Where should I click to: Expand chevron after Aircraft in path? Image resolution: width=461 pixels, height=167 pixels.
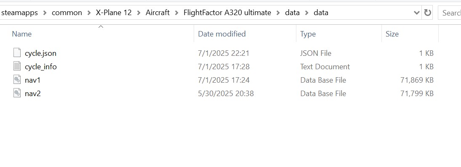177,13
